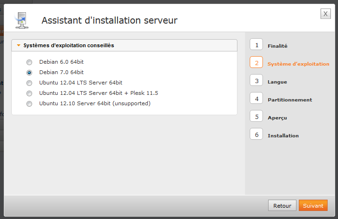This screenshot has width=338, height=219.
Task: Jump to the Langue step label
Action: pyautogui.click(x=277, y=82)
